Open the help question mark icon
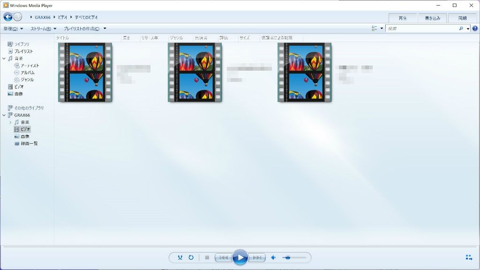The image size is (480, 270). click(475, 29)
